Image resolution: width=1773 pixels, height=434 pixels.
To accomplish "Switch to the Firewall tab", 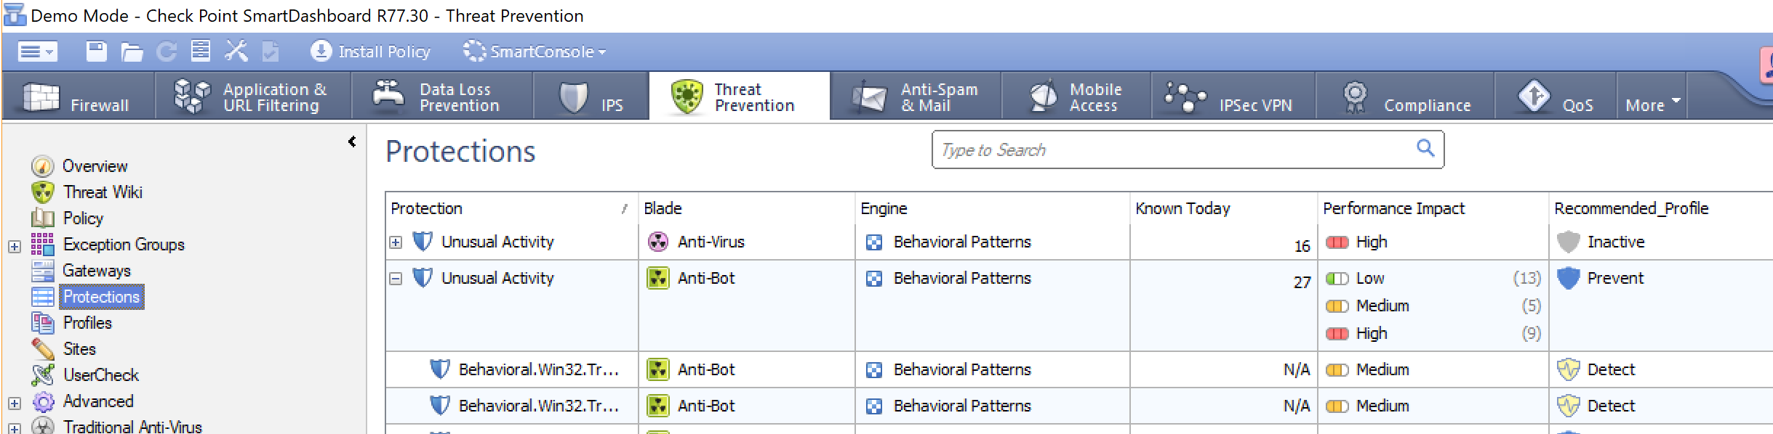I will [x=78, y=96].
